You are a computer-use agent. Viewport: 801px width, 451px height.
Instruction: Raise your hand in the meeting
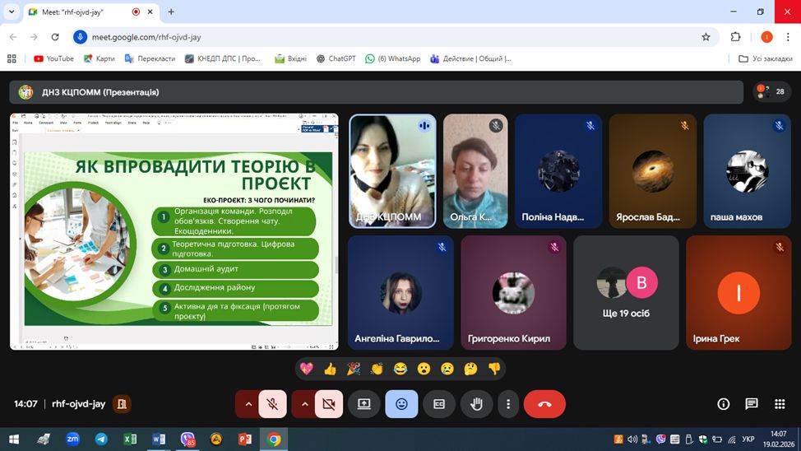tap(477, 404)
